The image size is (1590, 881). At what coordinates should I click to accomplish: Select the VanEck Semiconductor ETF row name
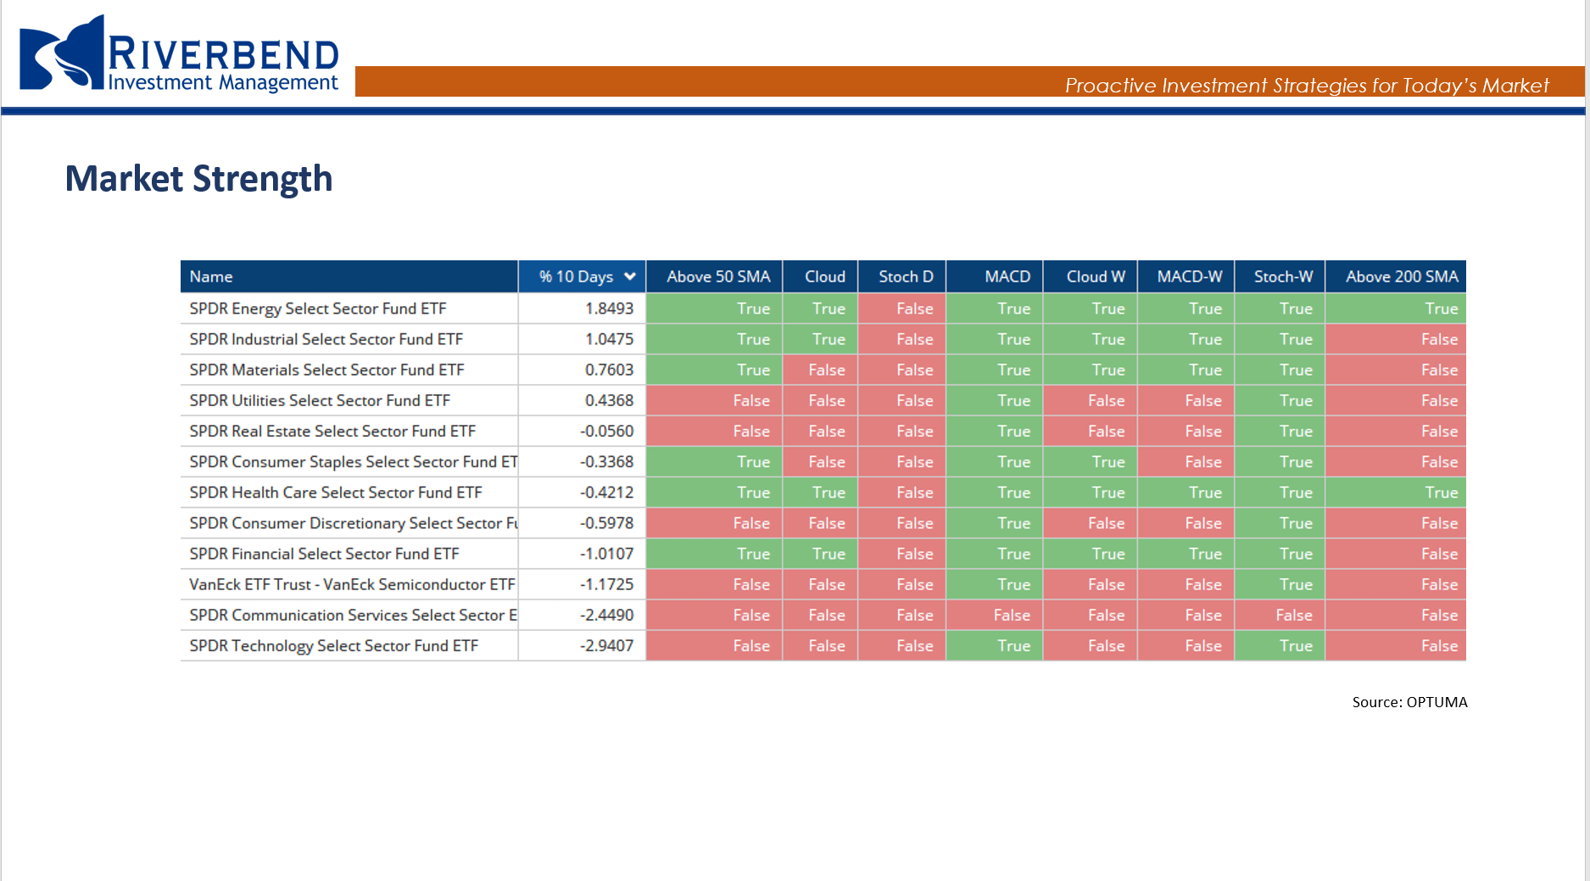pos(352,584)
